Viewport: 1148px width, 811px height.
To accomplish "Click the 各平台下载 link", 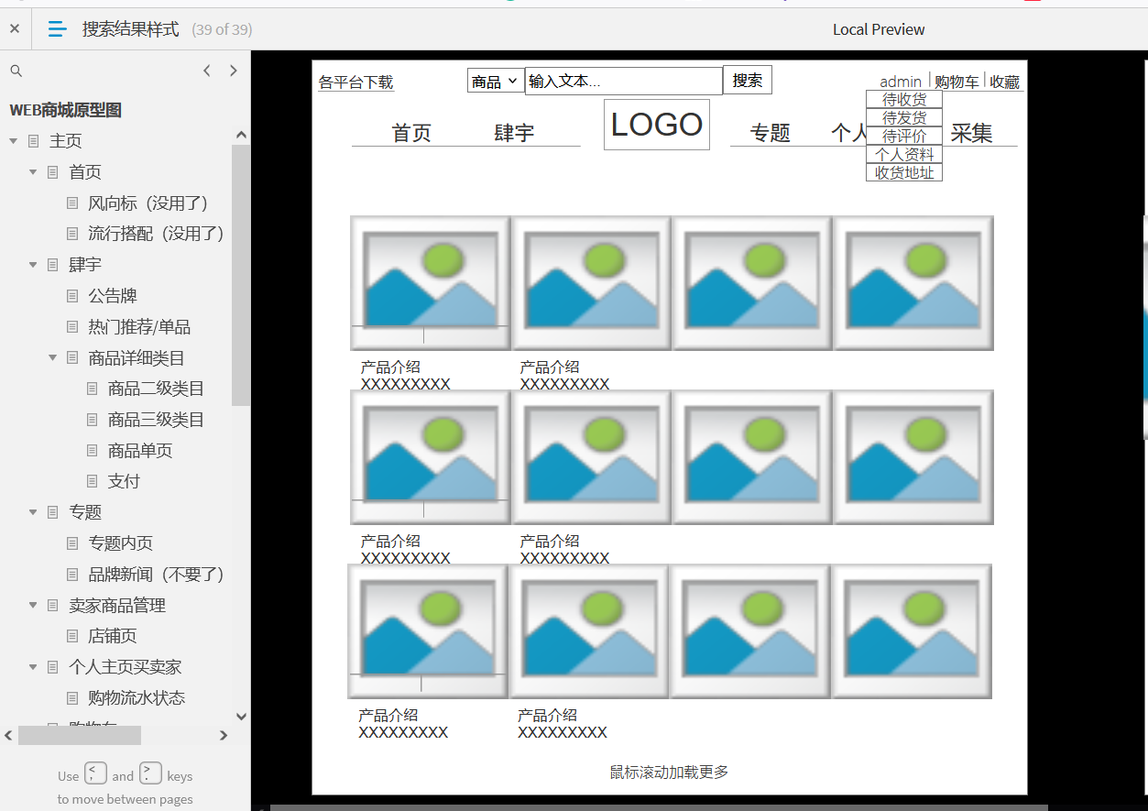I will tap(355, 82).
